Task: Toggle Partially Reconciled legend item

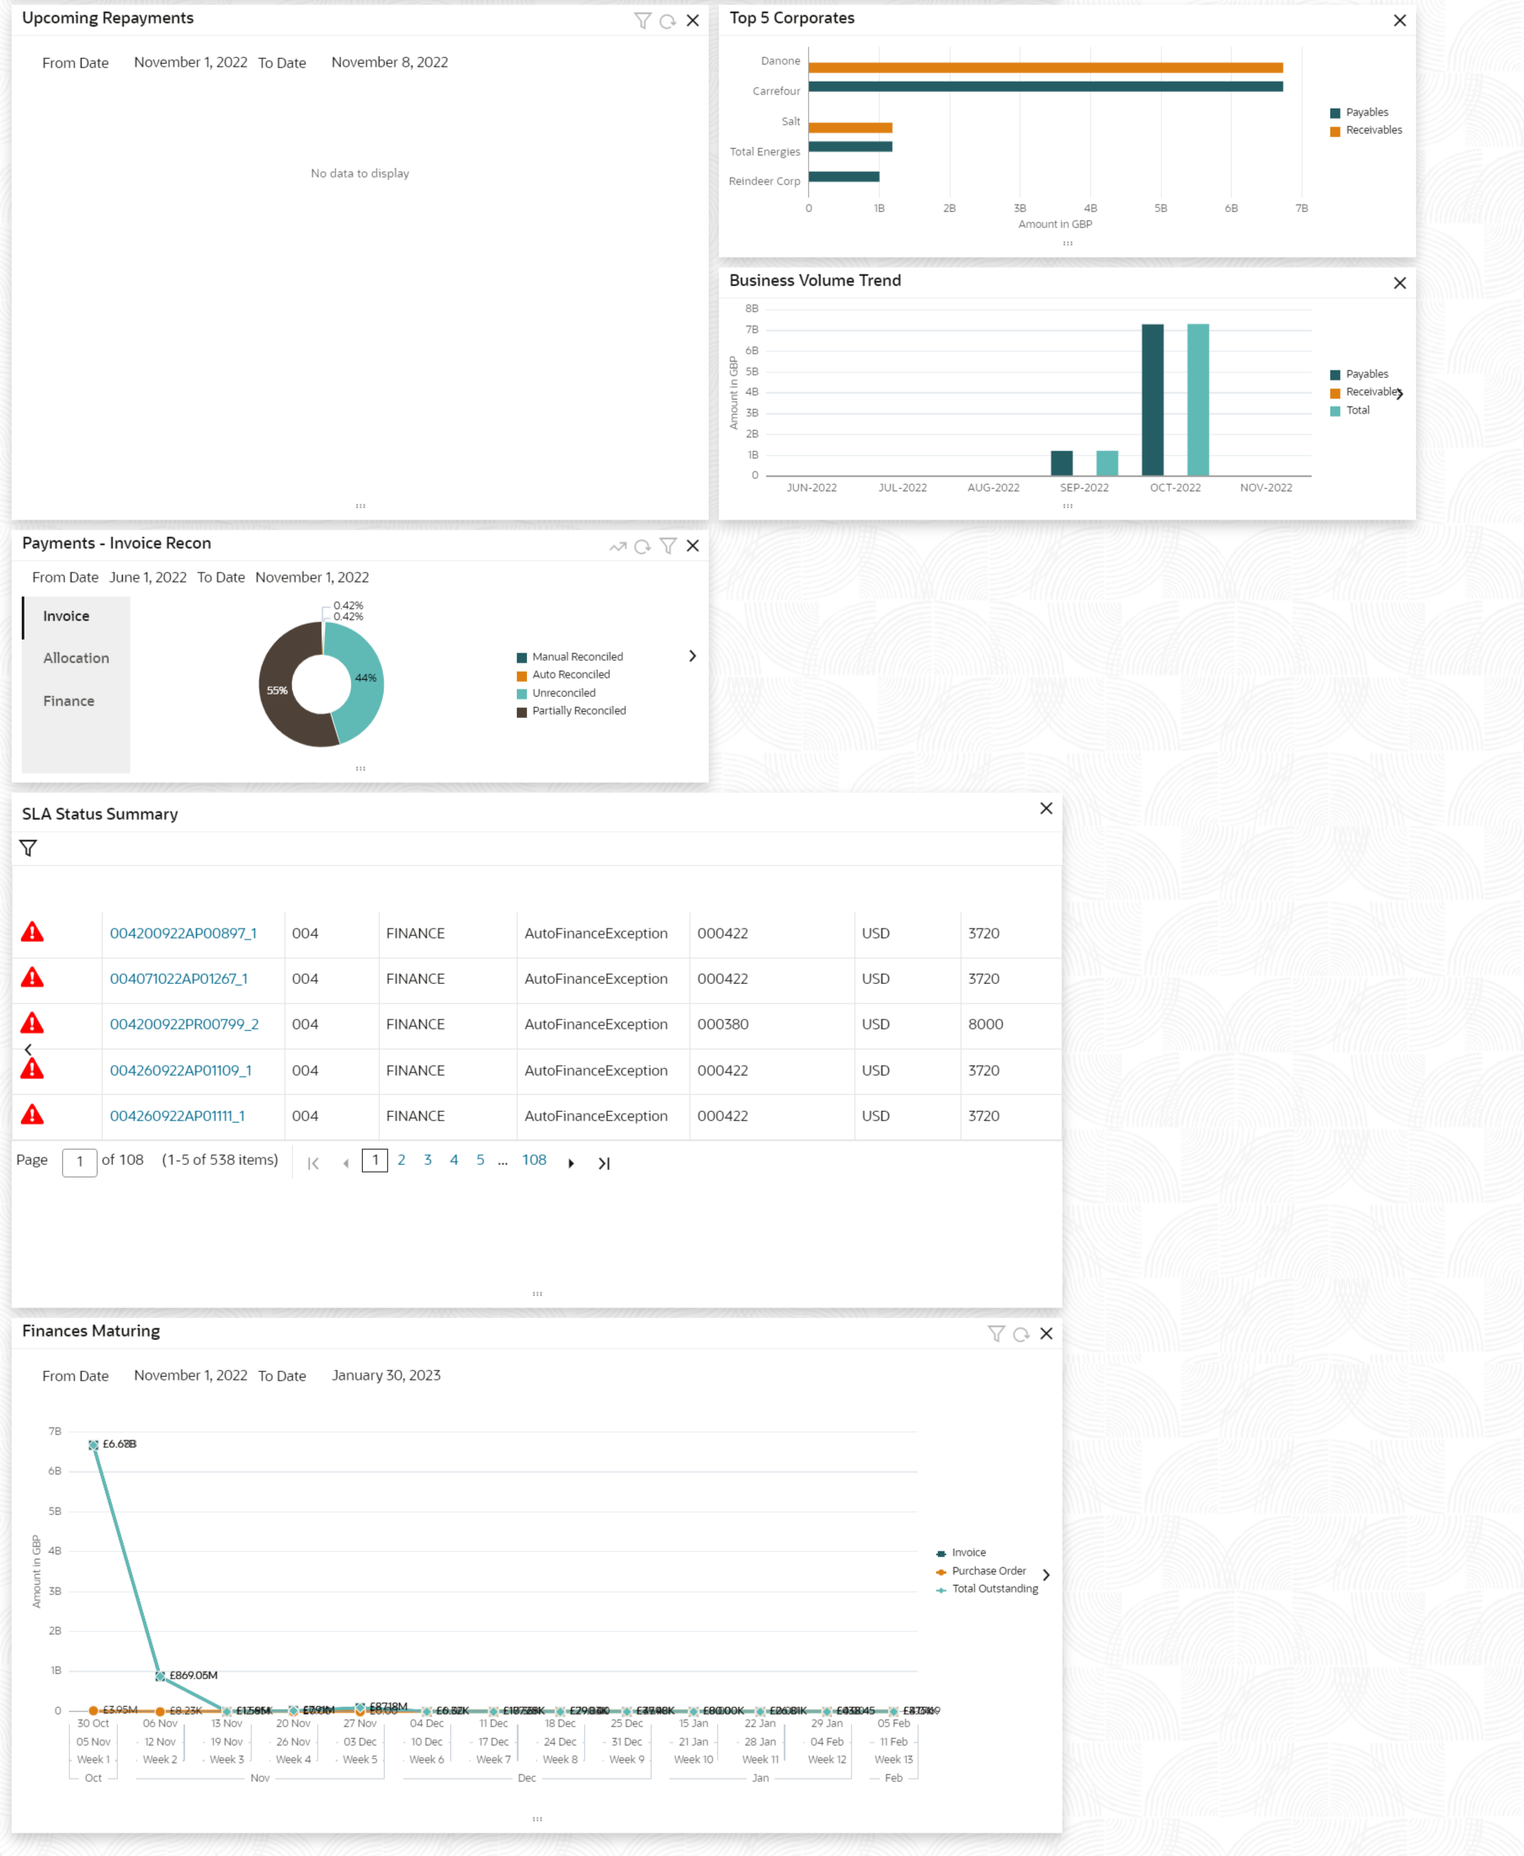Action: pyautogui.click(x=571, y=710)
